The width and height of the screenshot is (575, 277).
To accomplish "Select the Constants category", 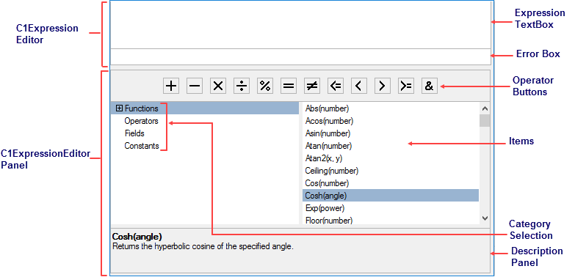I will point(142,146).
